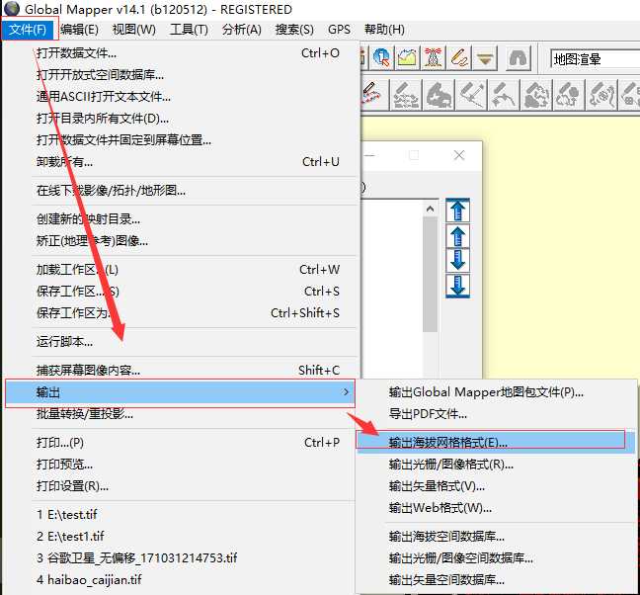This screenshot has width=640, height=595.
Task: Move layer up one with second up arrow
Action: 457,235
